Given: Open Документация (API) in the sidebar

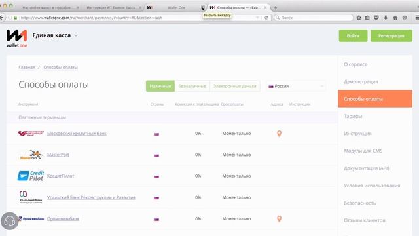Looking at the screenshot, I should point(367,168).
